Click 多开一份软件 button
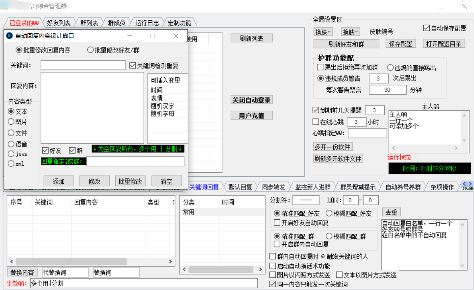The height and width of the screenshot is (290, 474). [x=332, y=147]
